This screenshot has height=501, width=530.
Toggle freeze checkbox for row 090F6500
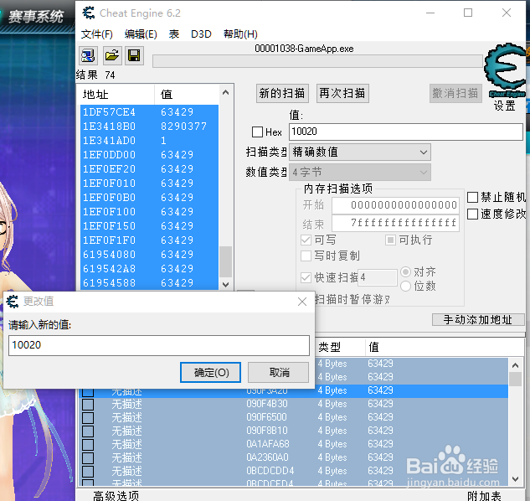[x=88, y=418]
